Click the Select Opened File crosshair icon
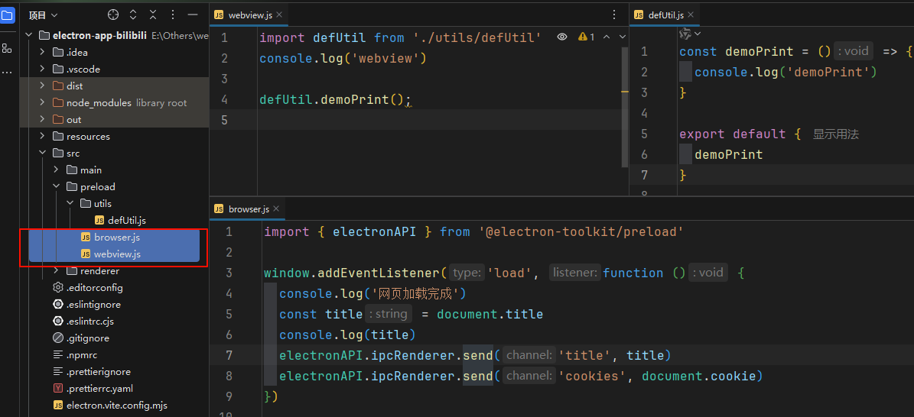The width and height of the screenshot is (914, 417). (x=113, y=15)
